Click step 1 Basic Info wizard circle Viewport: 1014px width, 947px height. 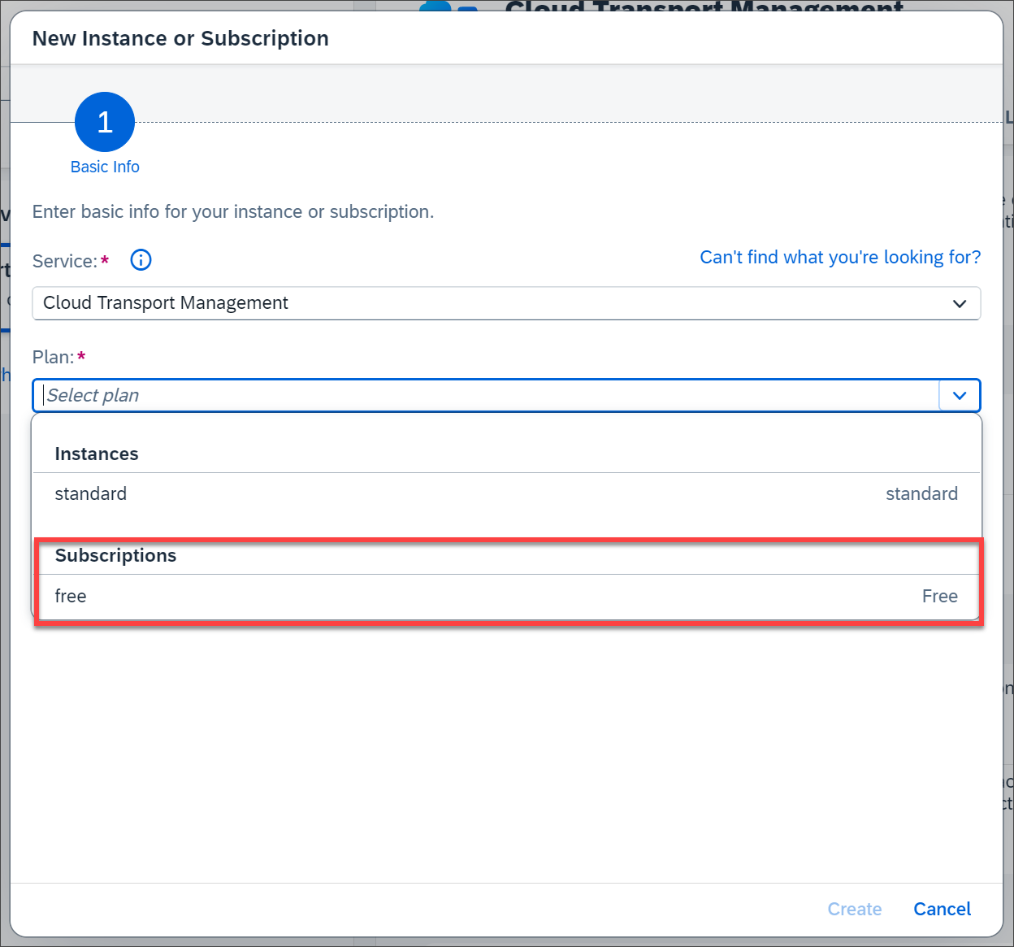(105, 122)
